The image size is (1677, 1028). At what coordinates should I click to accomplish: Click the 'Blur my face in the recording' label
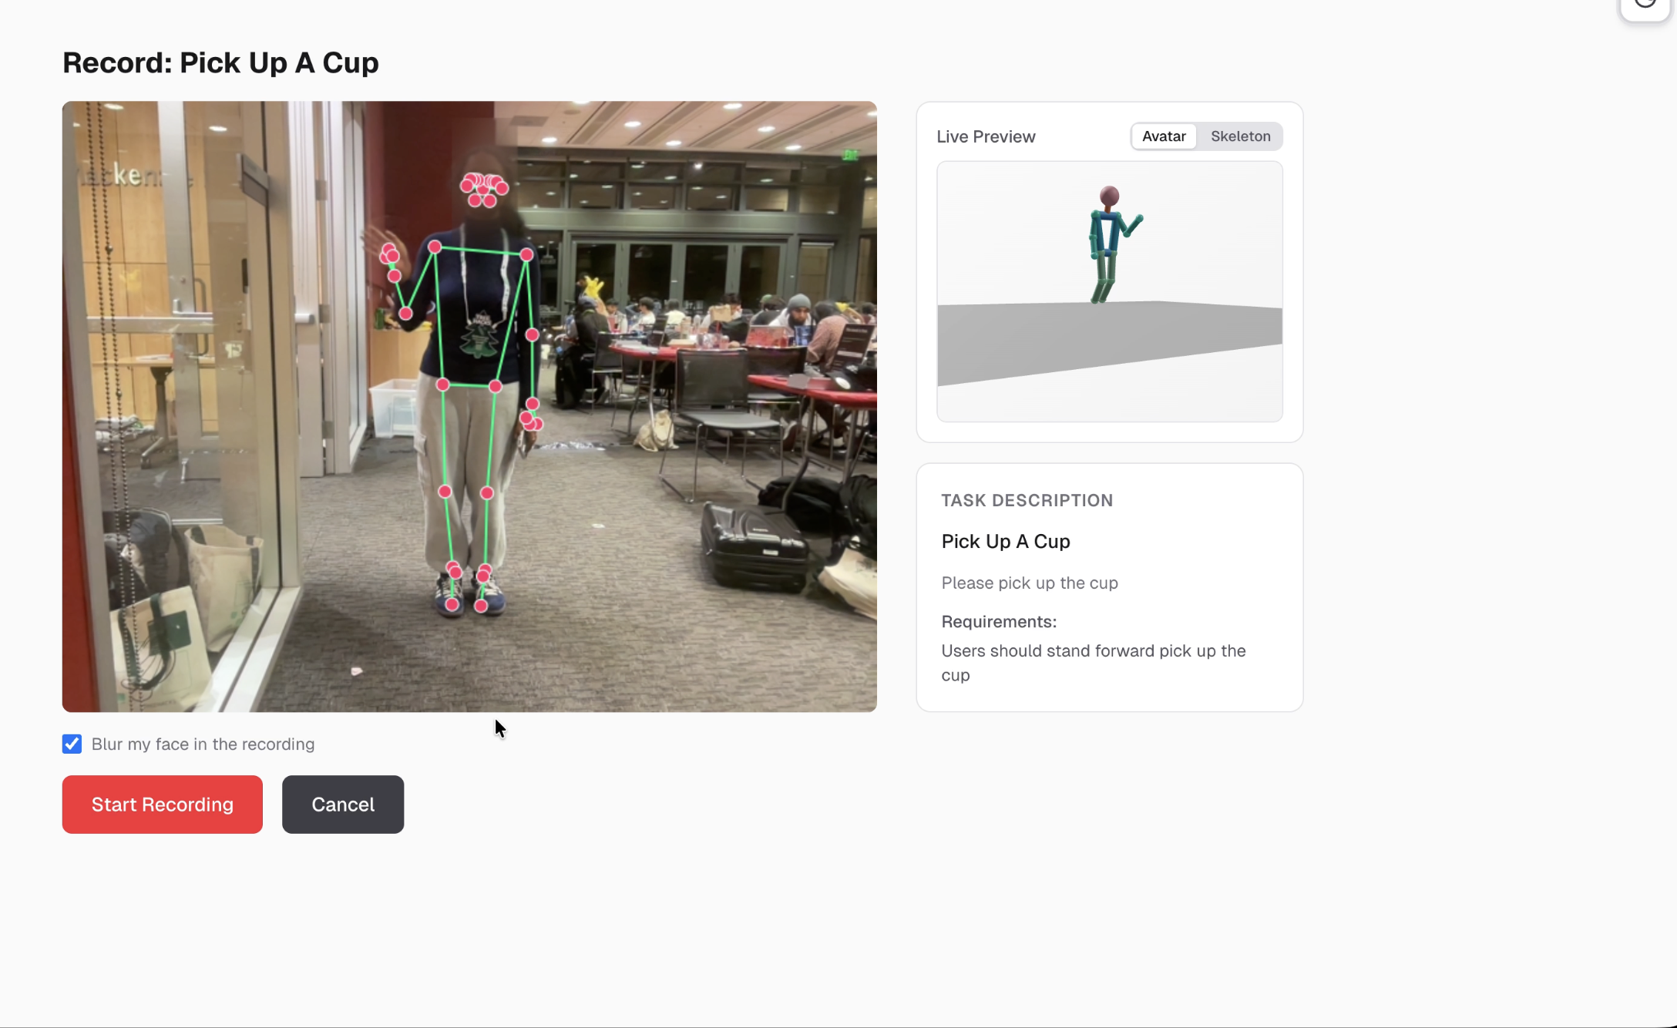[203, 744]
